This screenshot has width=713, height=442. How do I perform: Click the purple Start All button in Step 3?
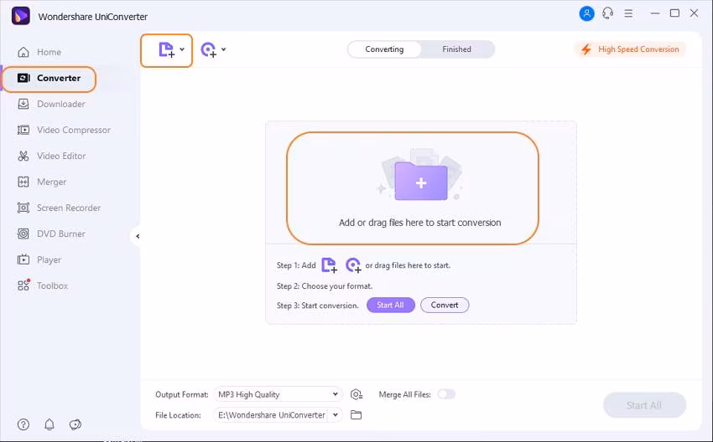coord(391,305)
